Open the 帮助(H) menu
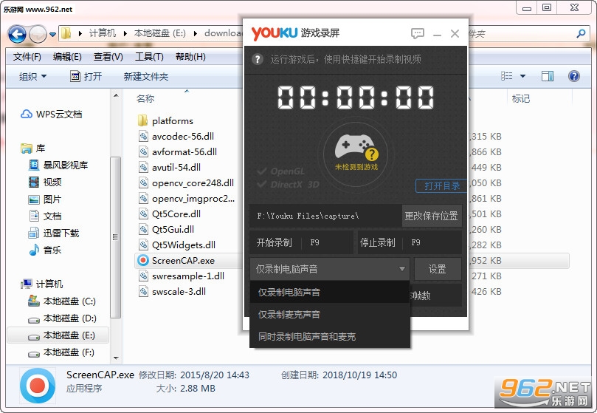 pos(190,57)
